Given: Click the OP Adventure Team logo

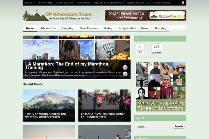Looking at the screenshot, I should click(x=57, y=15).
